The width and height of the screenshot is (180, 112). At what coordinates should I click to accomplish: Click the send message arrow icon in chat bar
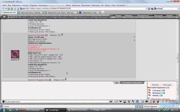[x=111, y=102]
